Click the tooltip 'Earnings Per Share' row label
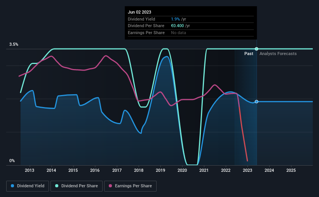The image size is (319, 197). tap(146, 33)
